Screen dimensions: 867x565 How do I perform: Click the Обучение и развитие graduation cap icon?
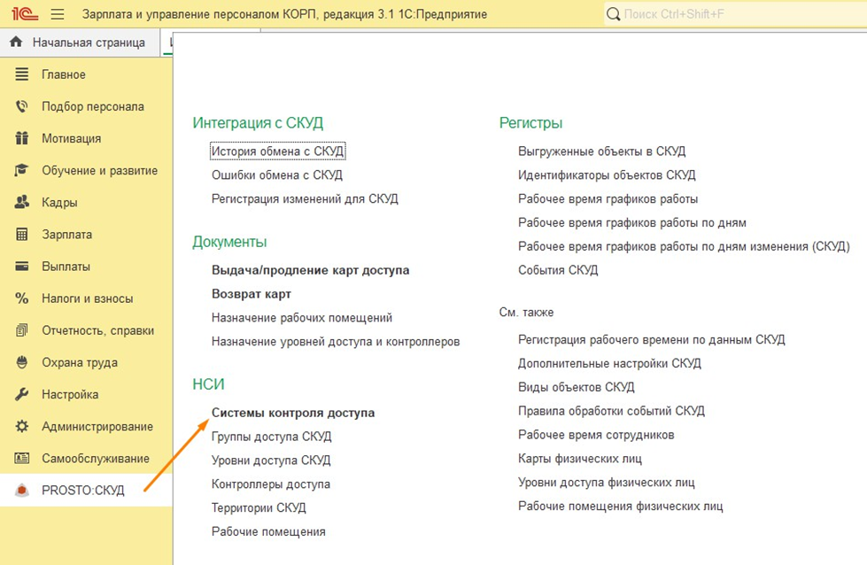coord(21,170)
